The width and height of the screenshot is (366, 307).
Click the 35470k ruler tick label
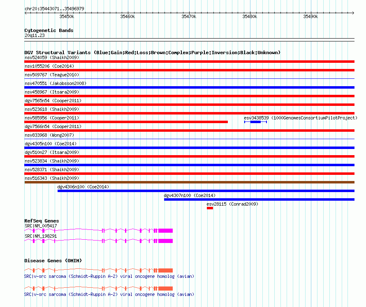189,16
